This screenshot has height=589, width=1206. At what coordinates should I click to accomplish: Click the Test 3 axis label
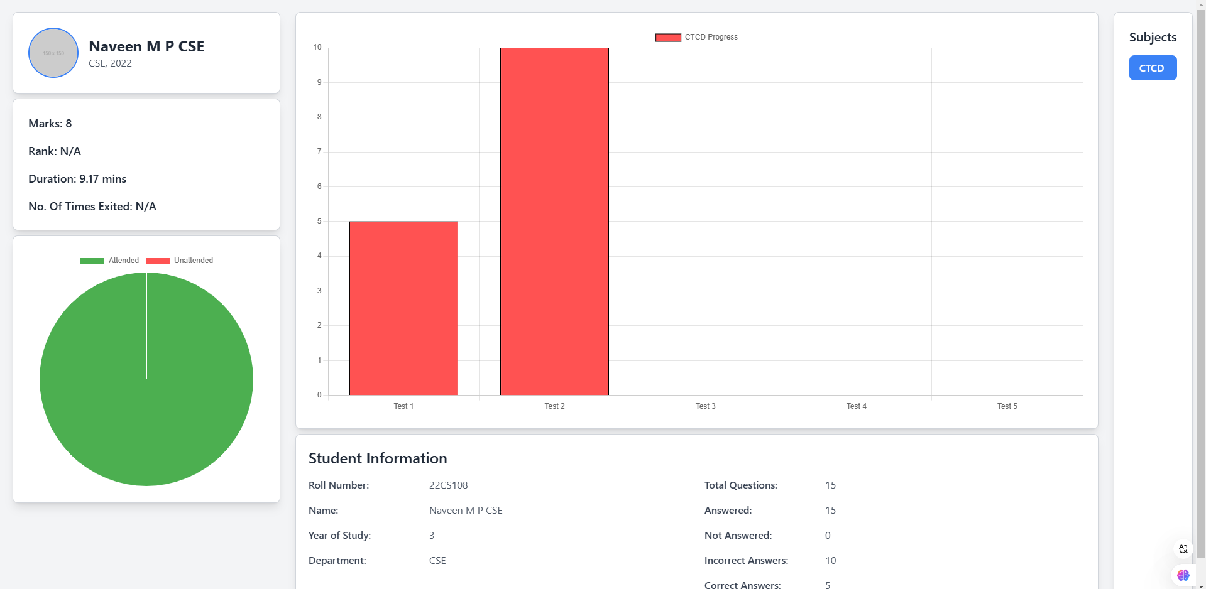click(705, 406)
